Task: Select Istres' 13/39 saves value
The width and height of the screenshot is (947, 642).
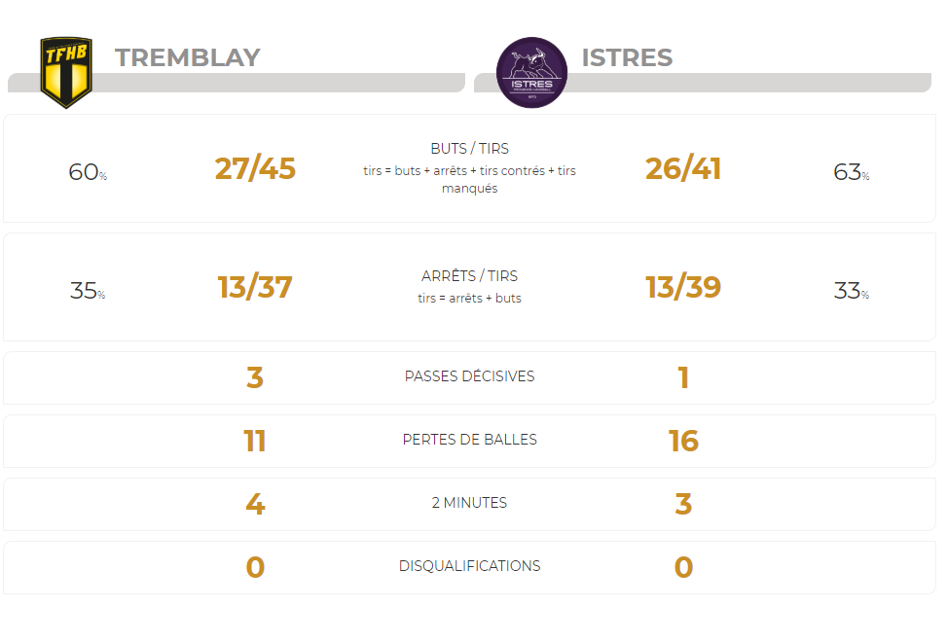Action: 683,287
